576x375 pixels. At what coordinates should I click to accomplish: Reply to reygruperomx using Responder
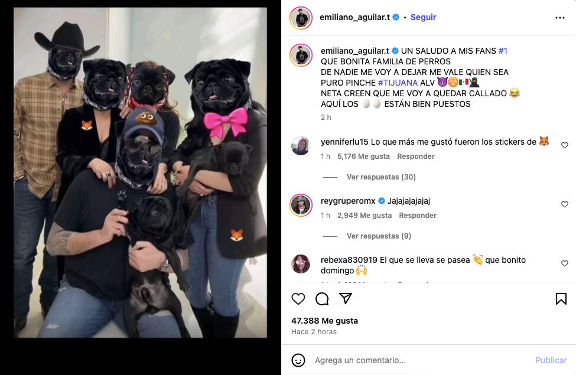coord(418,216)
